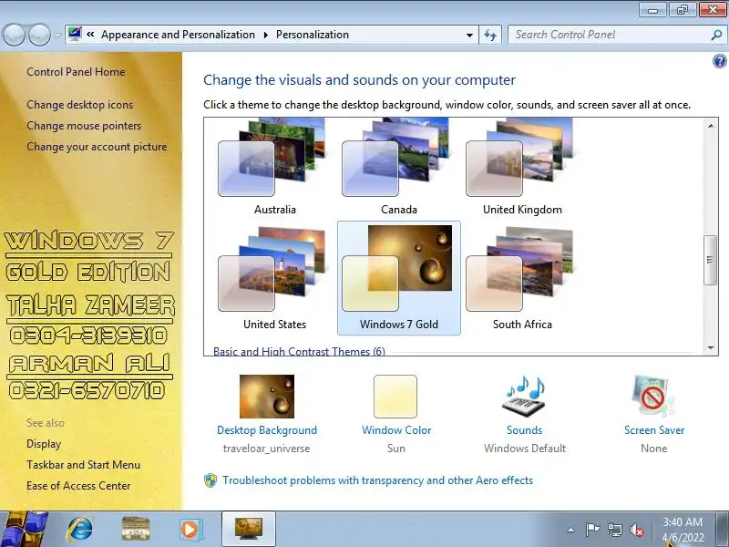Go to Control Panel Home
729x547 pixels.
point(76,72)
